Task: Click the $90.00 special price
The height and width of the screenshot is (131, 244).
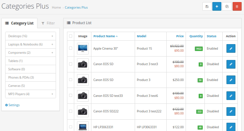Action: 179,51
